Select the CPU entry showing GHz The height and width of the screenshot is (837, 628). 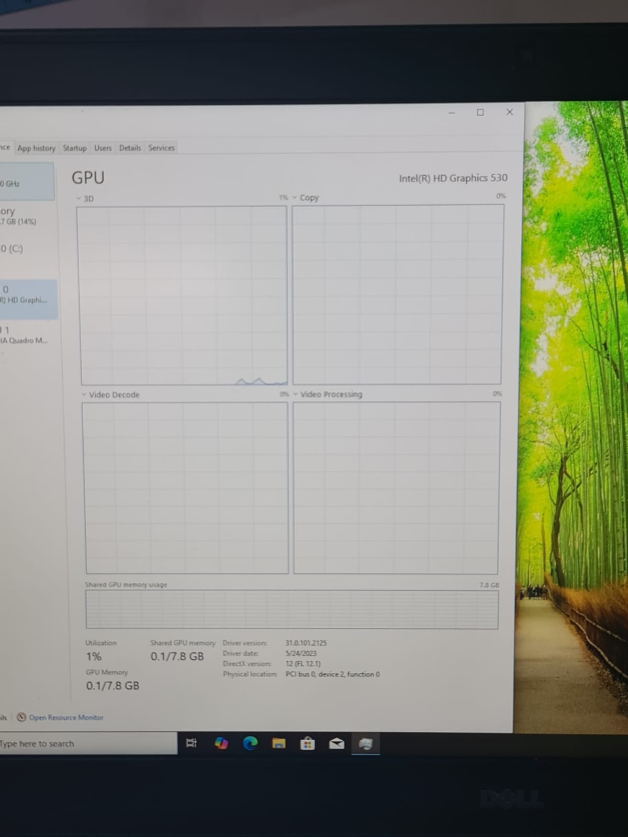click(x=26, y=182)
